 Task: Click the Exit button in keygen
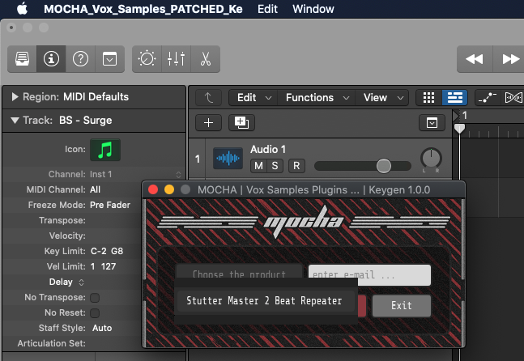coord(402,306)
